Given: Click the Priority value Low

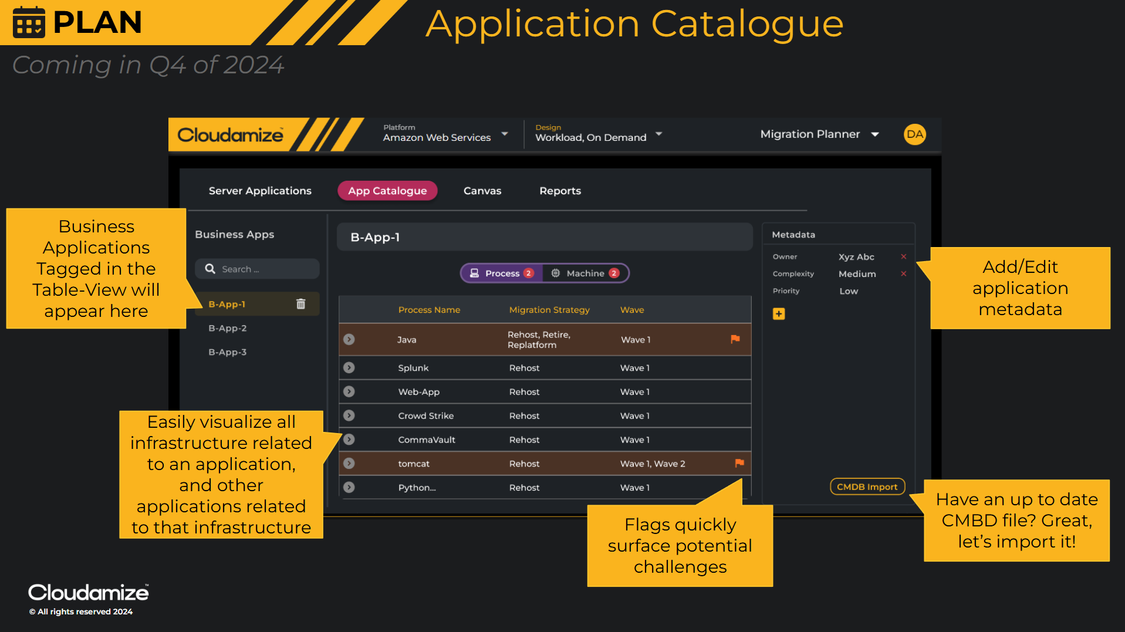Looking at the screenshot, I should point(849,291).
